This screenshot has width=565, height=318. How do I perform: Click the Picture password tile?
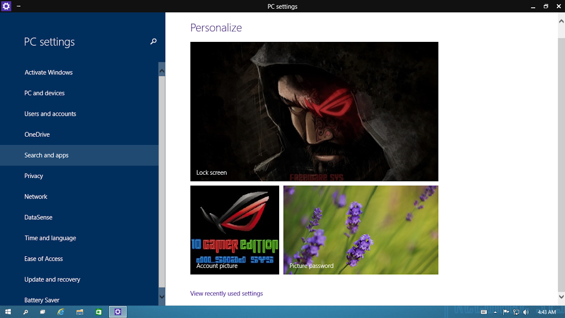click(x=361, y=230)
